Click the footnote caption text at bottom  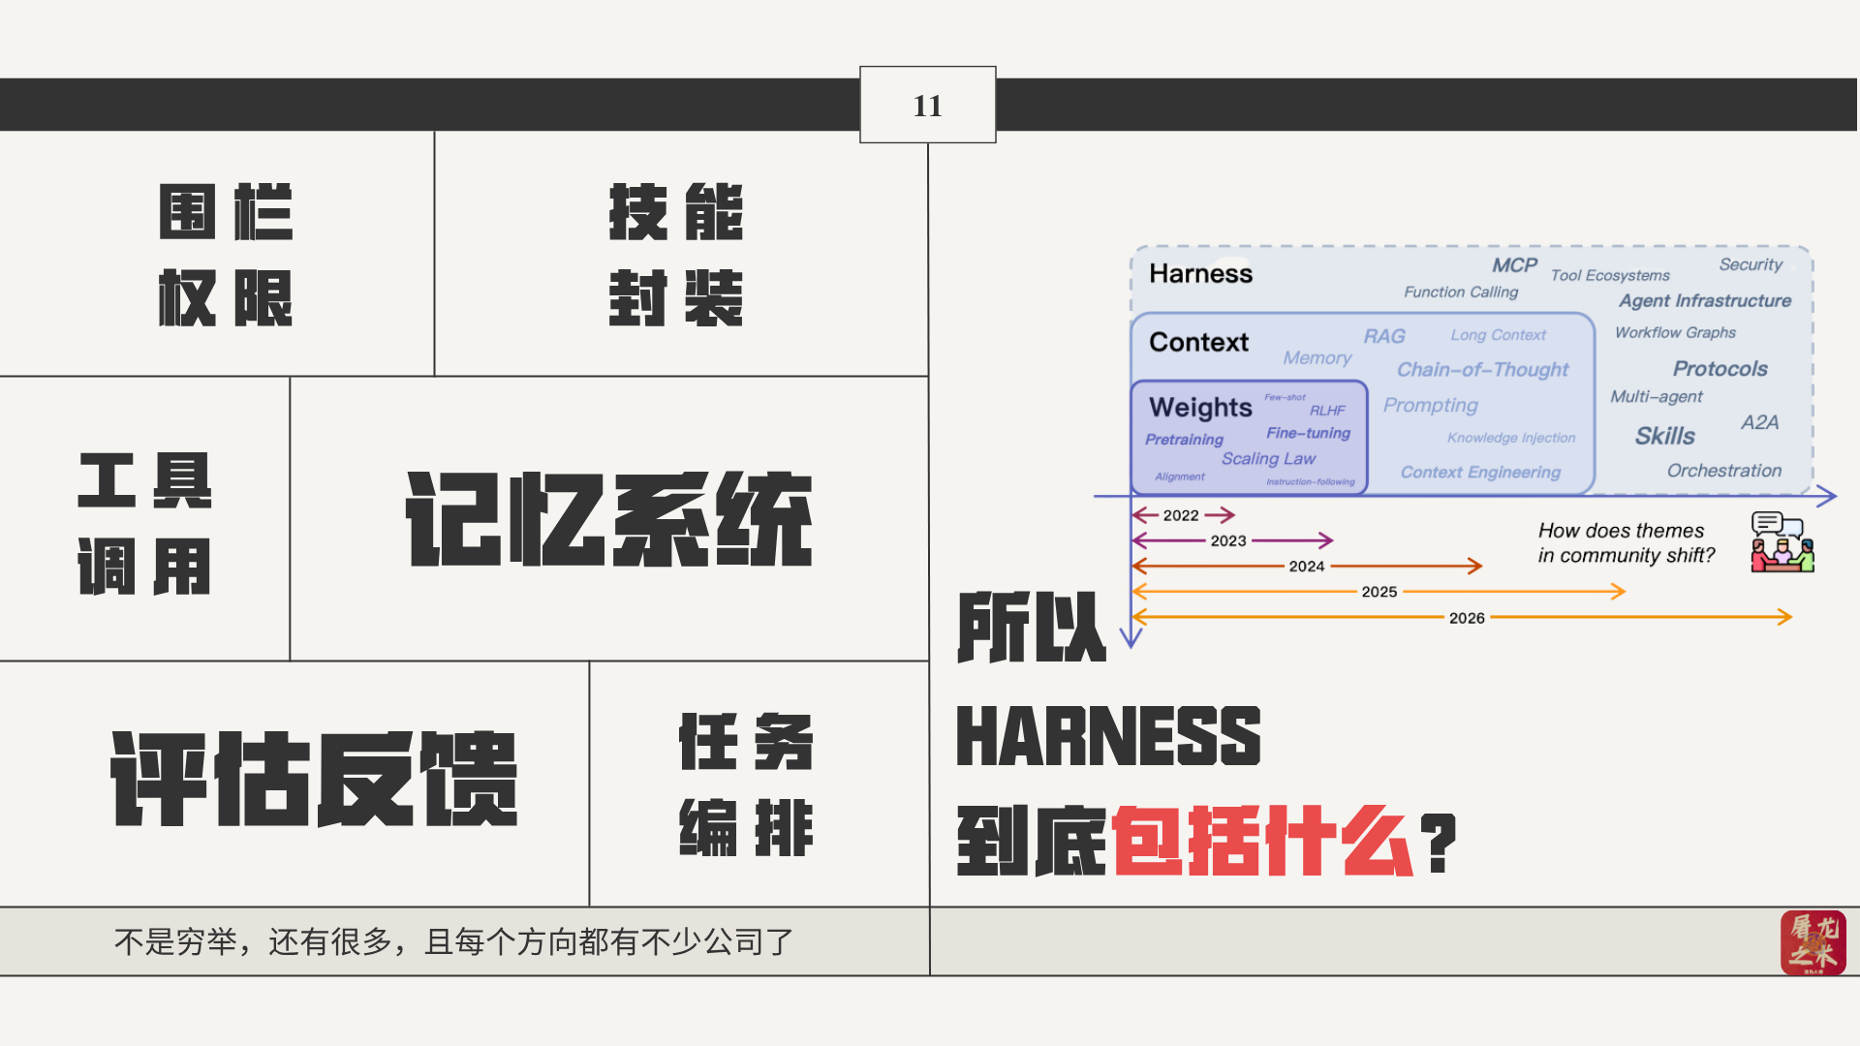[453, 941]
